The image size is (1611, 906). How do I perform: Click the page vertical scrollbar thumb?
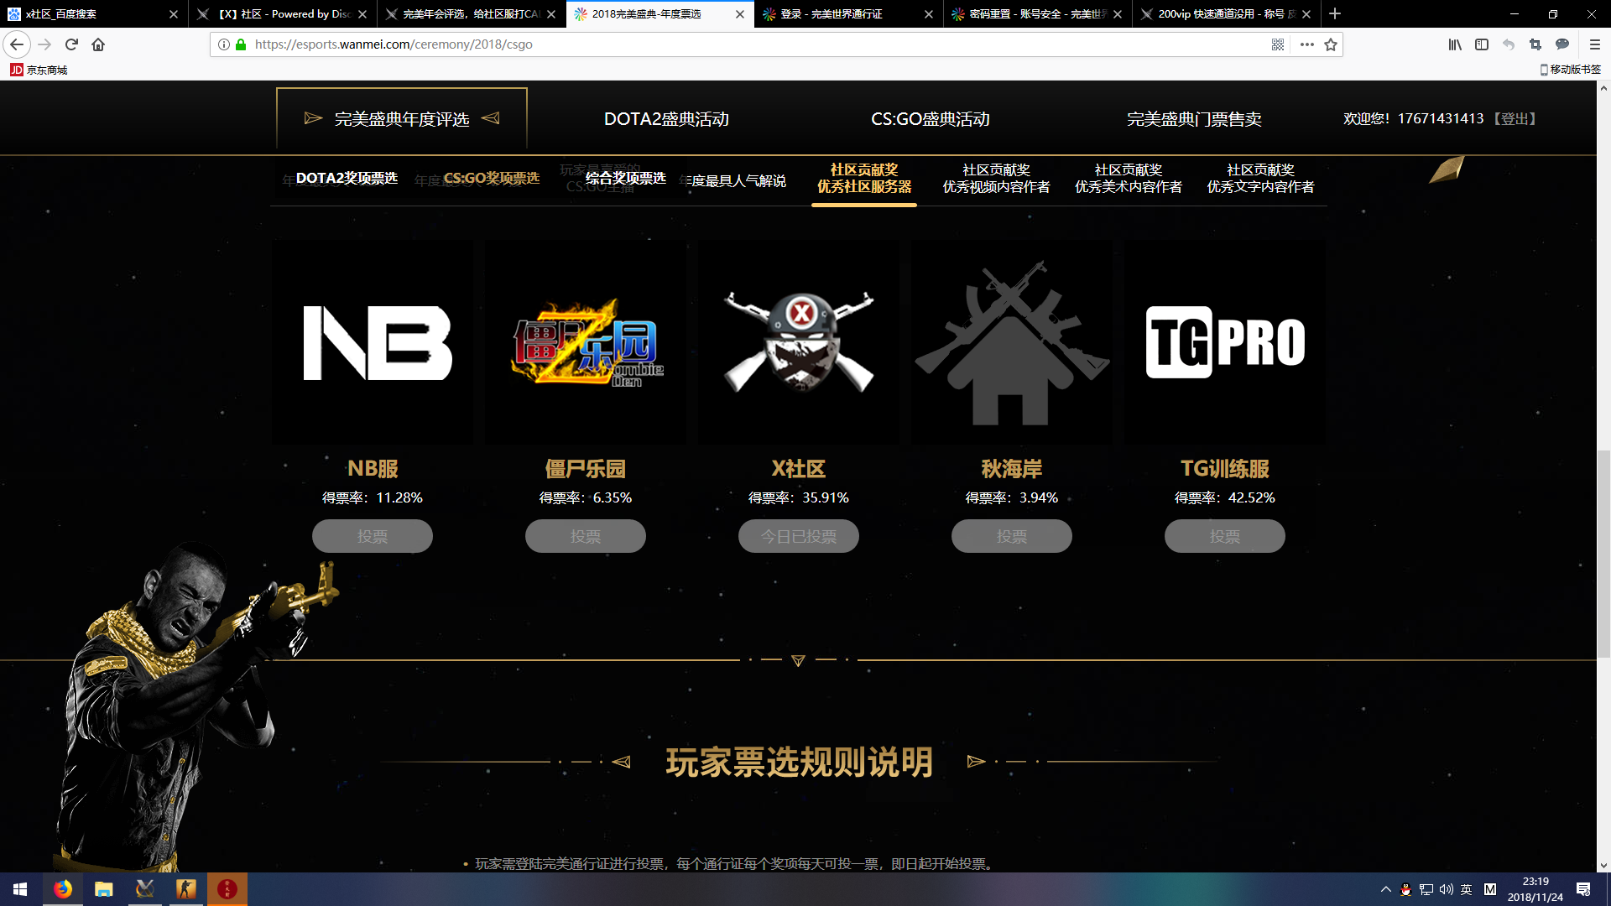pyautogui.click(x=1603, y=554)
